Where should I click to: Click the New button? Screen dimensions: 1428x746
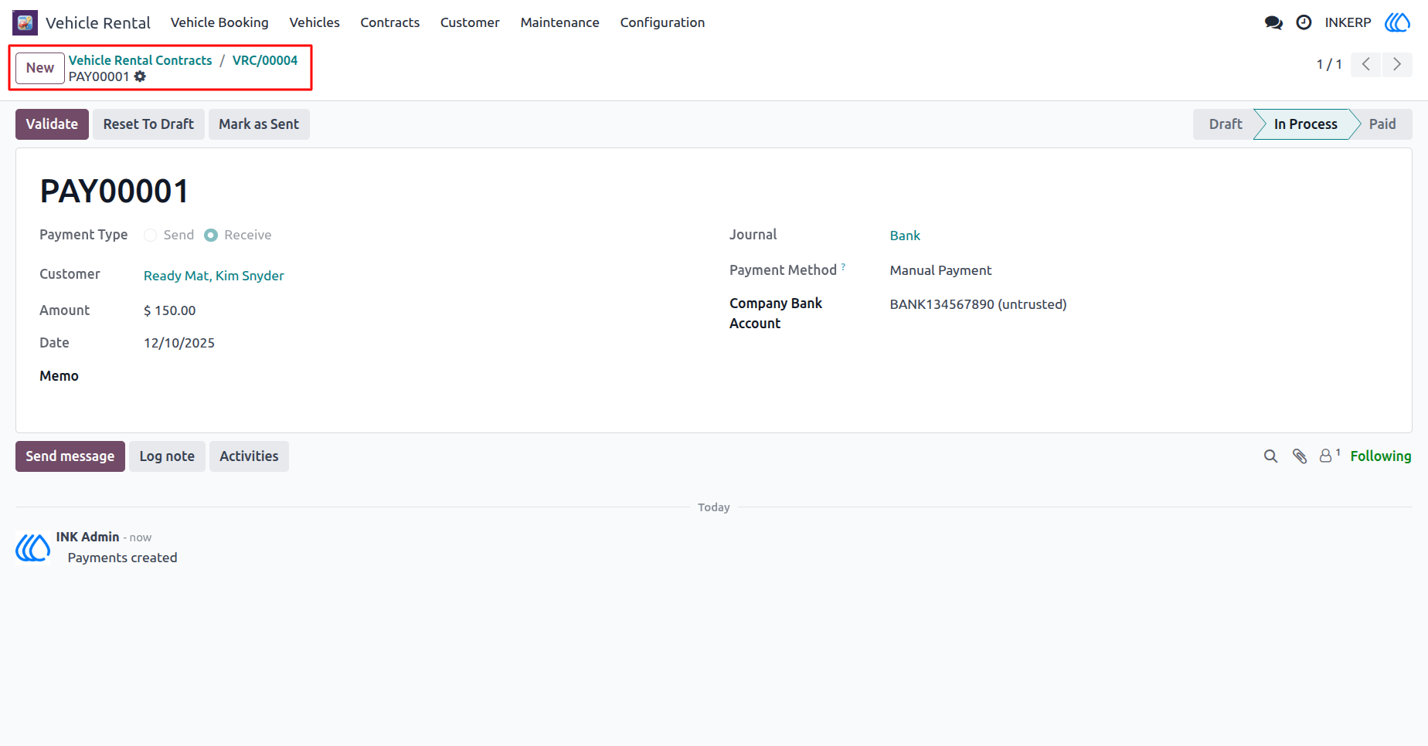pos(40,68)
